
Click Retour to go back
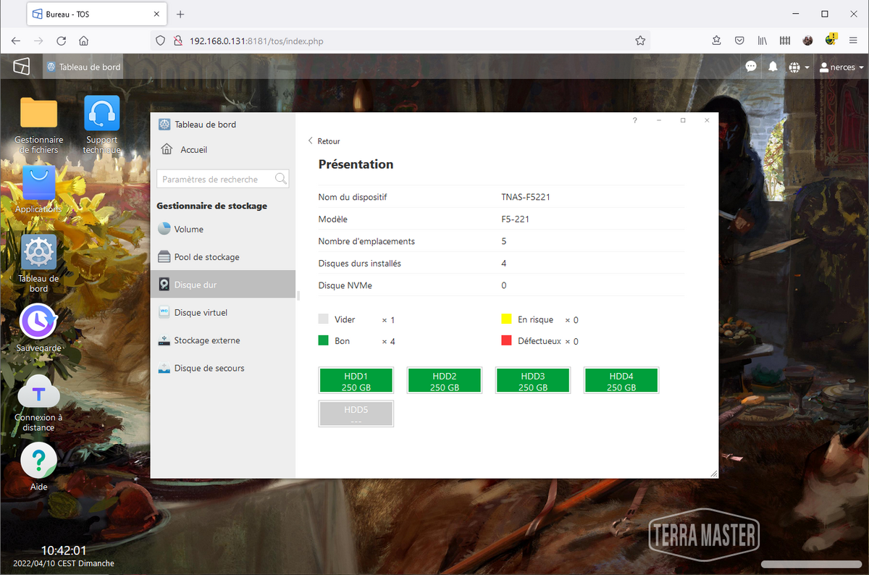click(324, 141)
